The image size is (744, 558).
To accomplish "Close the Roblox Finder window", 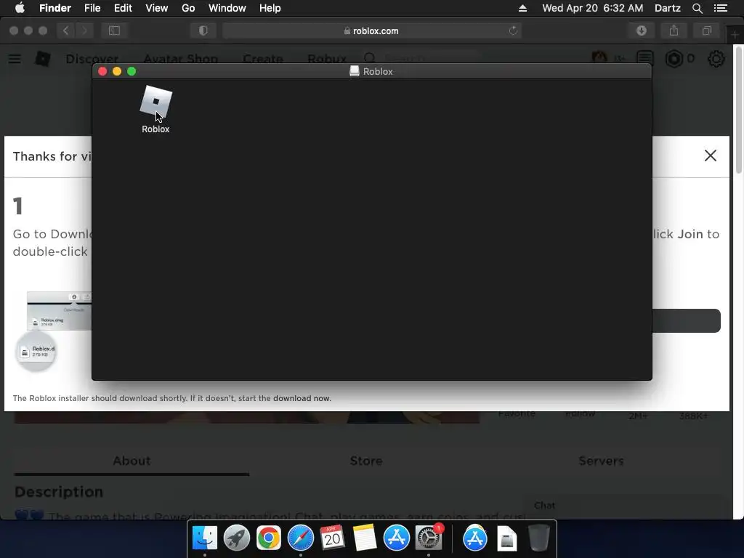I will tap(102, 71).
